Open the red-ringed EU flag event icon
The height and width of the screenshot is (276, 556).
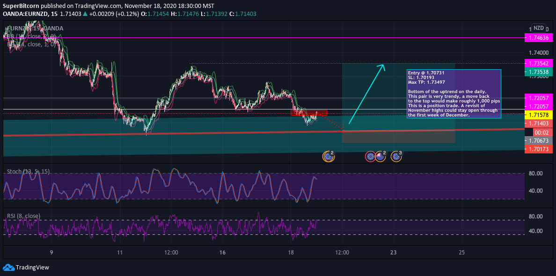371,156
